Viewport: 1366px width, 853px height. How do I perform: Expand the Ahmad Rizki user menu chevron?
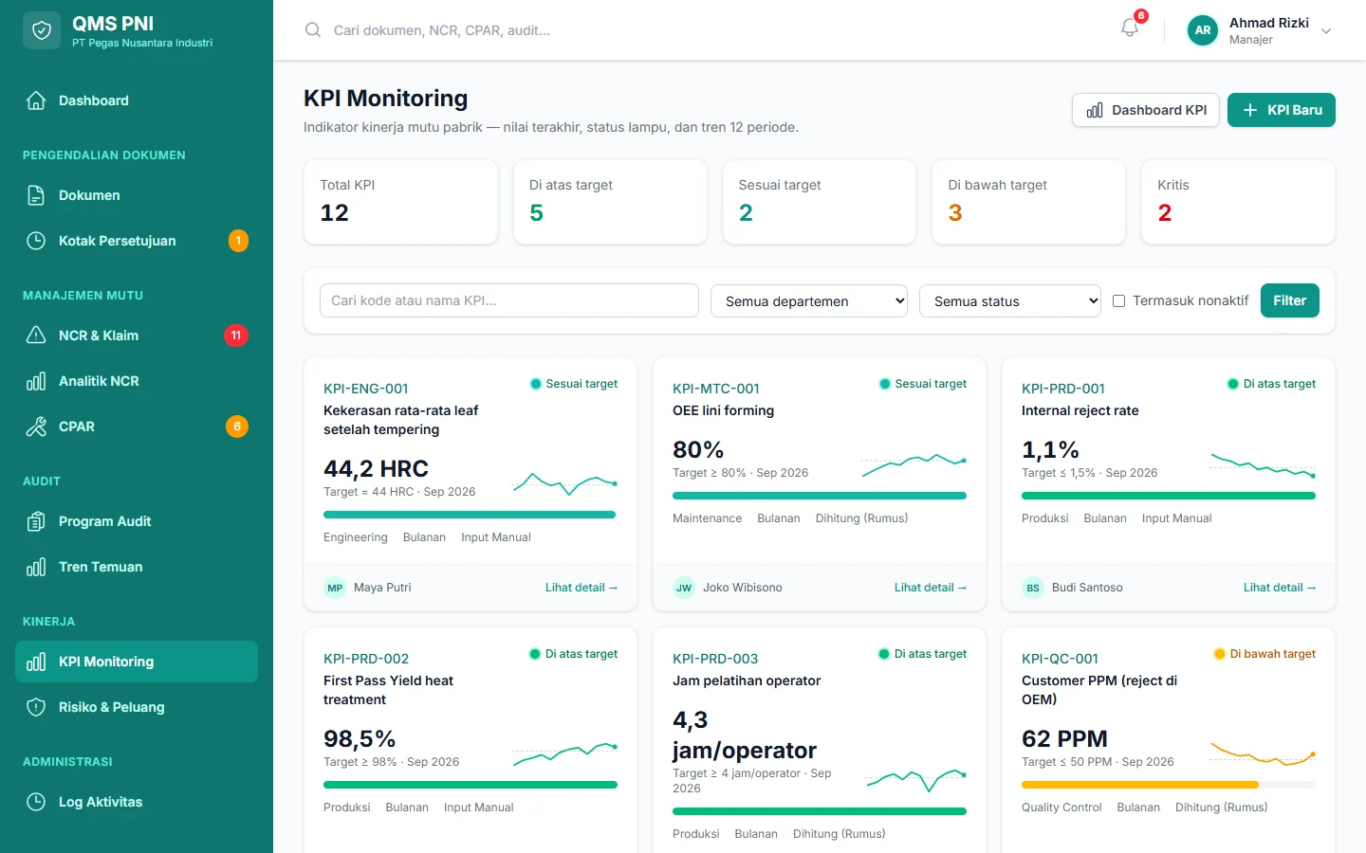pyautogui.click(x=1326, y=31)
